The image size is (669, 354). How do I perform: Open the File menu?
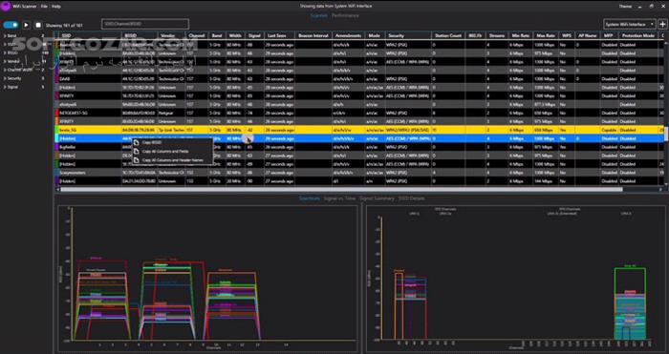click(x=44, y=7)
